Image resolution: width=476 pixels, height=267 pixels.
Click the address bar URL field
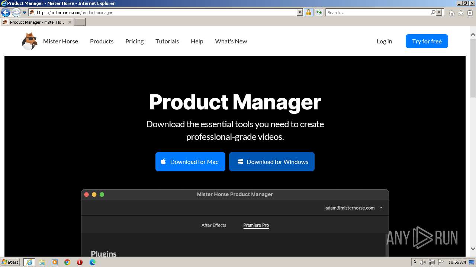(x=166, y=13)
